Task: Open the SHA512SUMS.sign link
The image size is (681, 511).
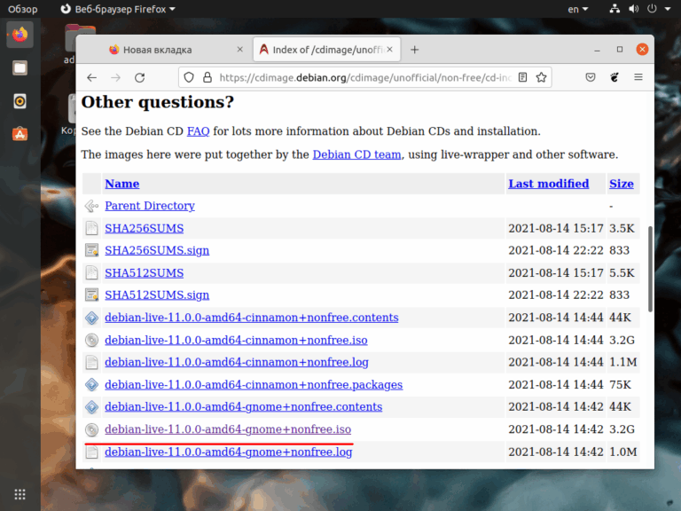Action: (x=157, y=295)
